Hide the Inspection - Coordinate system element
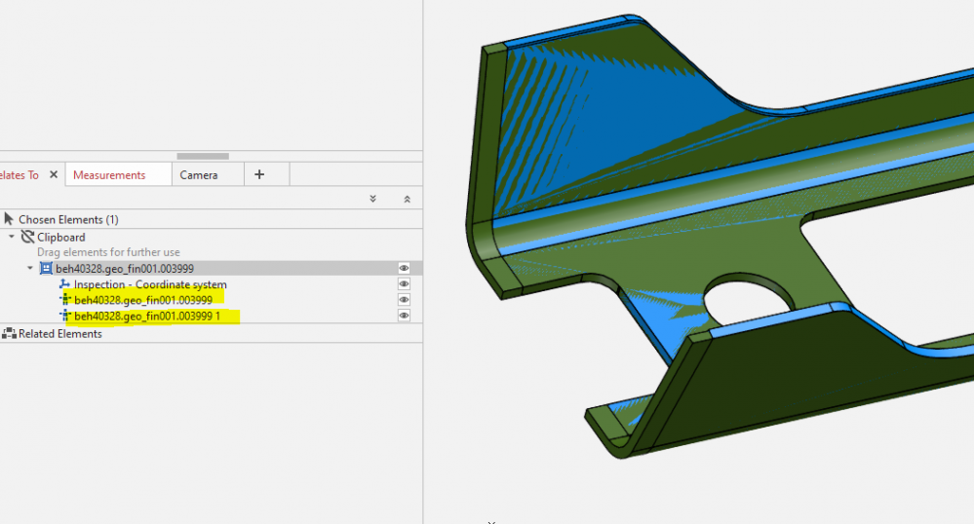Image resolution: width=974 pixels, height=524 pixels. click(x=404, y=284)
